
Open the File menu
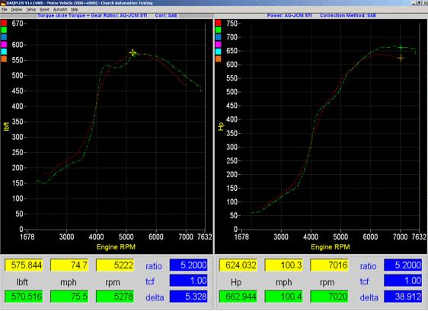pos(4,9)
